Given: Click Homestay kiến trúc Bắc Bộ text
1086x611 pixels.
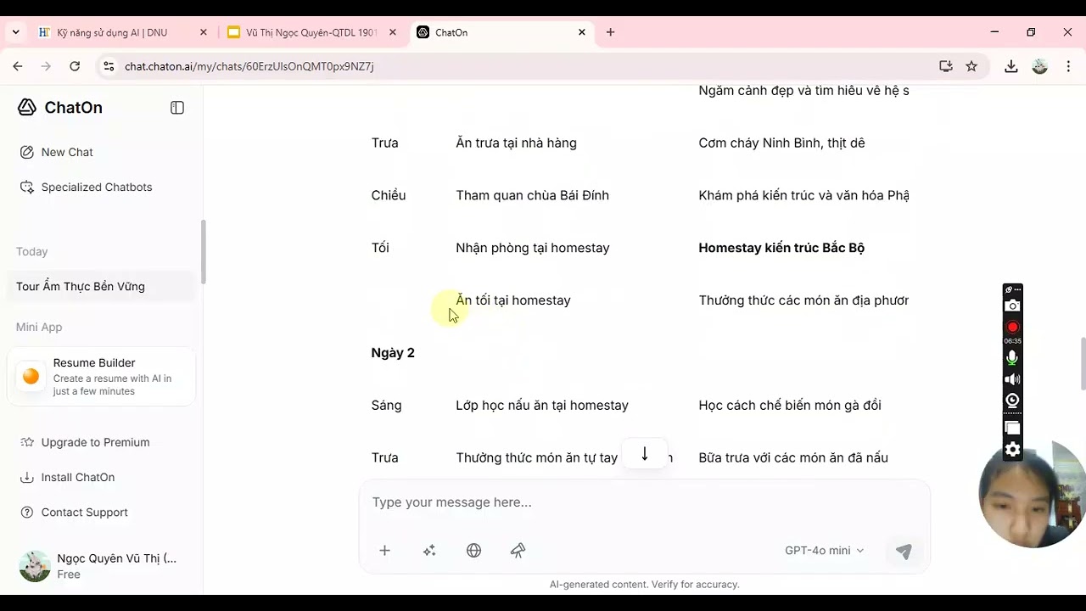Looking at the screenshot, I should [x=781, y=248].
